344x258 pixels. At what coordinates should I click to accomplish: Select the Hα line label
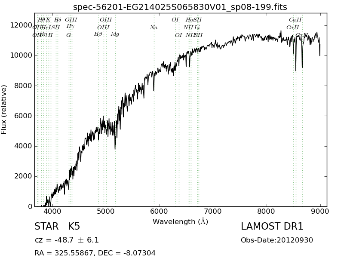[189, 20]
